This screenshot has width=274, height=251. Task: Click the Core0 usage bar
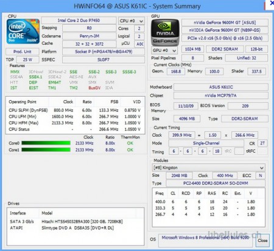click(46, 143)
